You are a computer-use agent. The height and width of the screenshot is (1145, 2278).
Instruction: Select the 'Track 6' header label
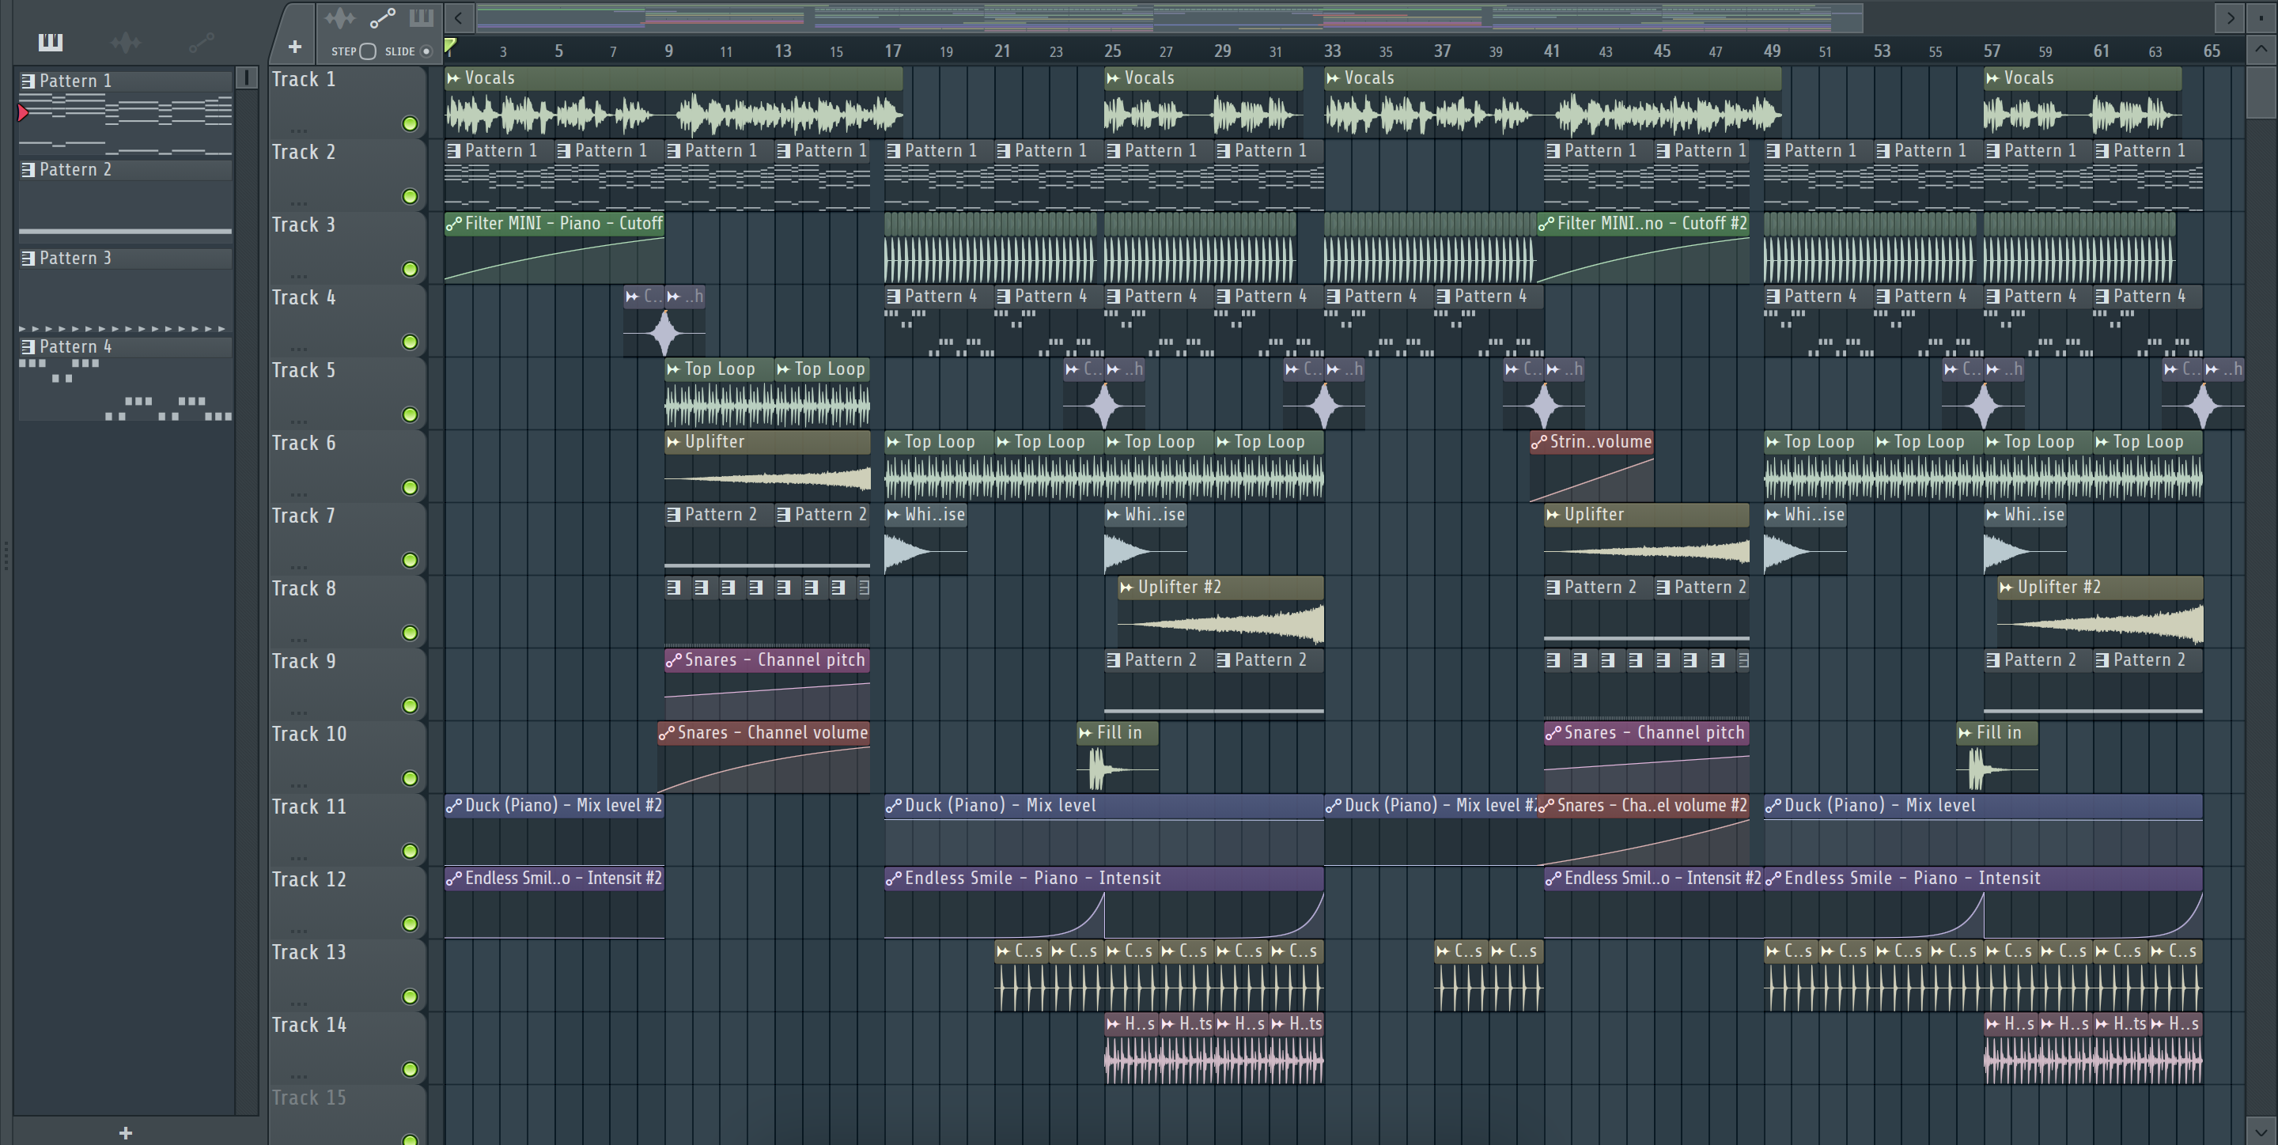click(303, 443)
